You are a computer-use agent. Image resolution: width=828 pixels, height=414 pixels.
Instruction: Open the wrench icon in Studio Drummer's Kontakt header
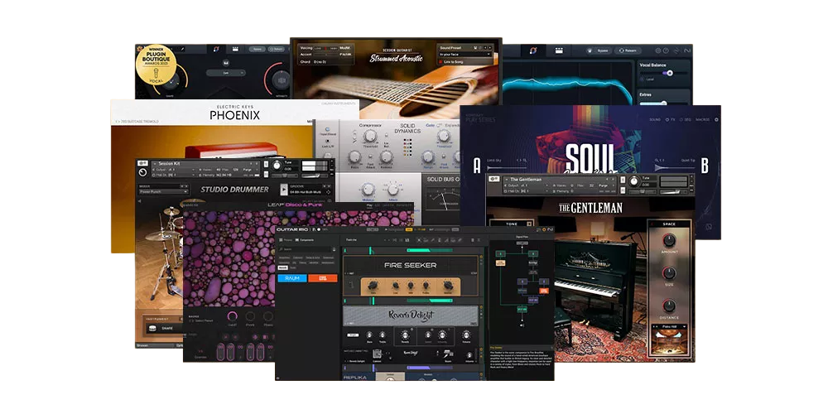pyautogui.click(x=142, y=163)
